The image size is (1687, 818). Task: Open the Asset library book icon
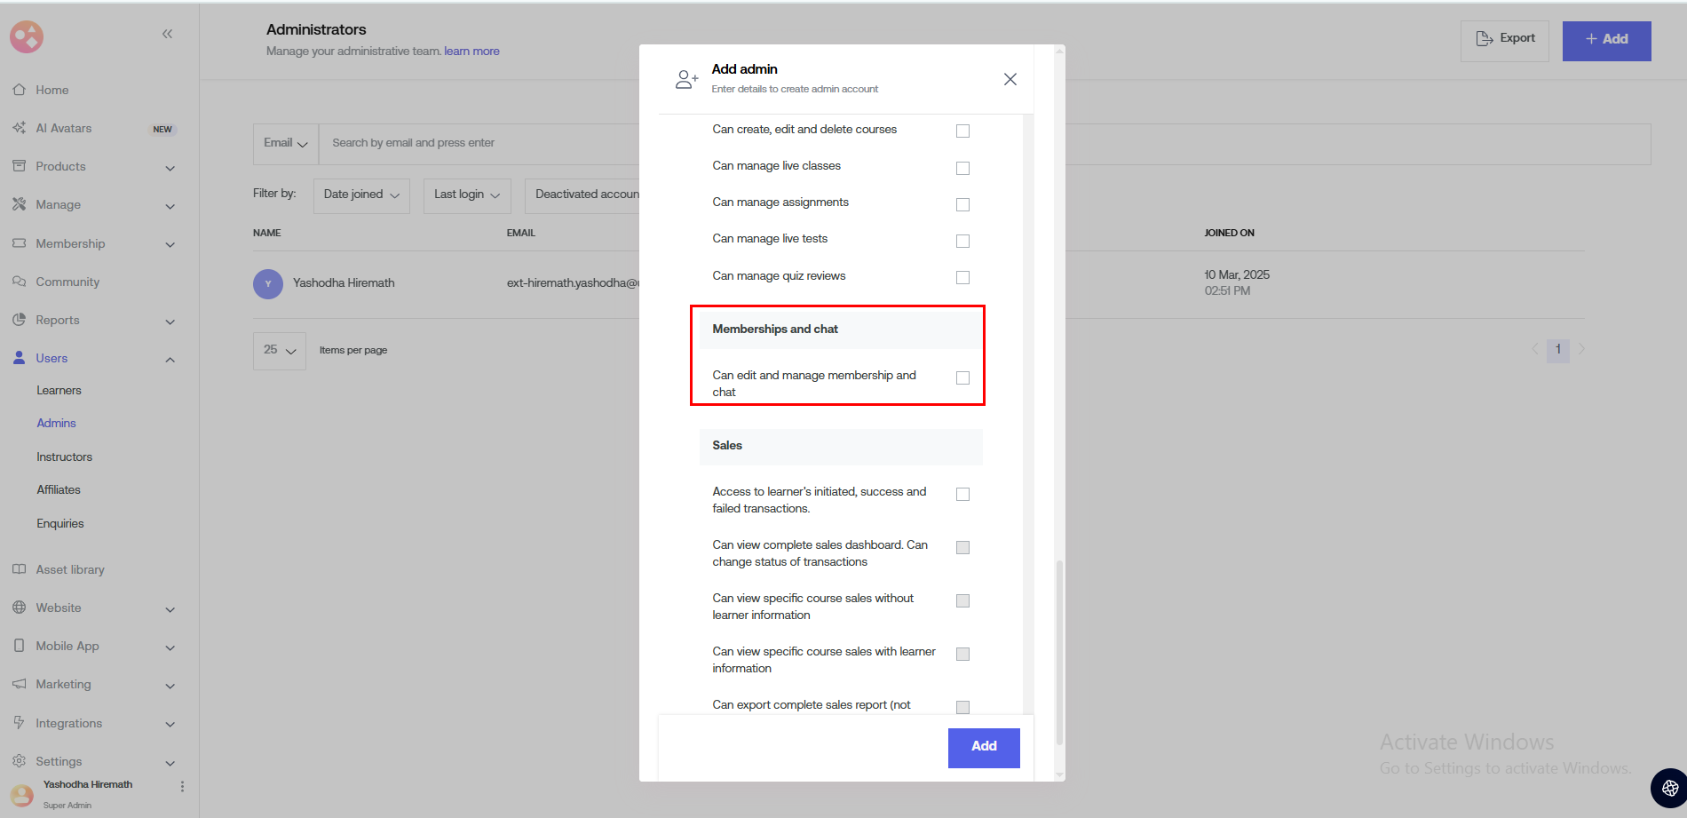(x=19, y=569)
